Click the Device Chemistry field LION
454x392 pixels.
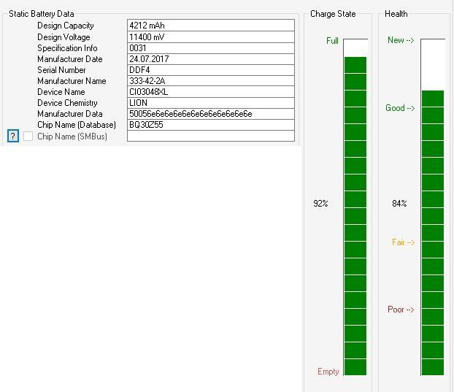[x=211, y=103]
